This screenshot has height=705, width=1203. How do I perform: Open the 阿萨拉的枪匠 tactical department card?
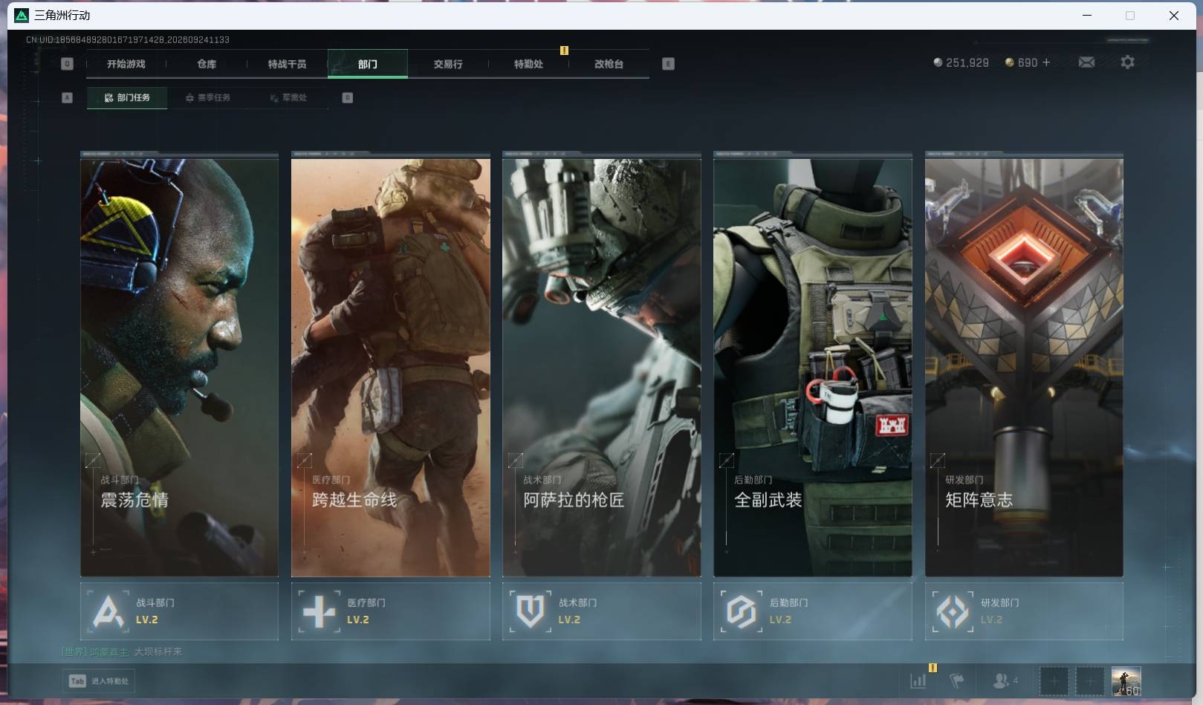601,367
